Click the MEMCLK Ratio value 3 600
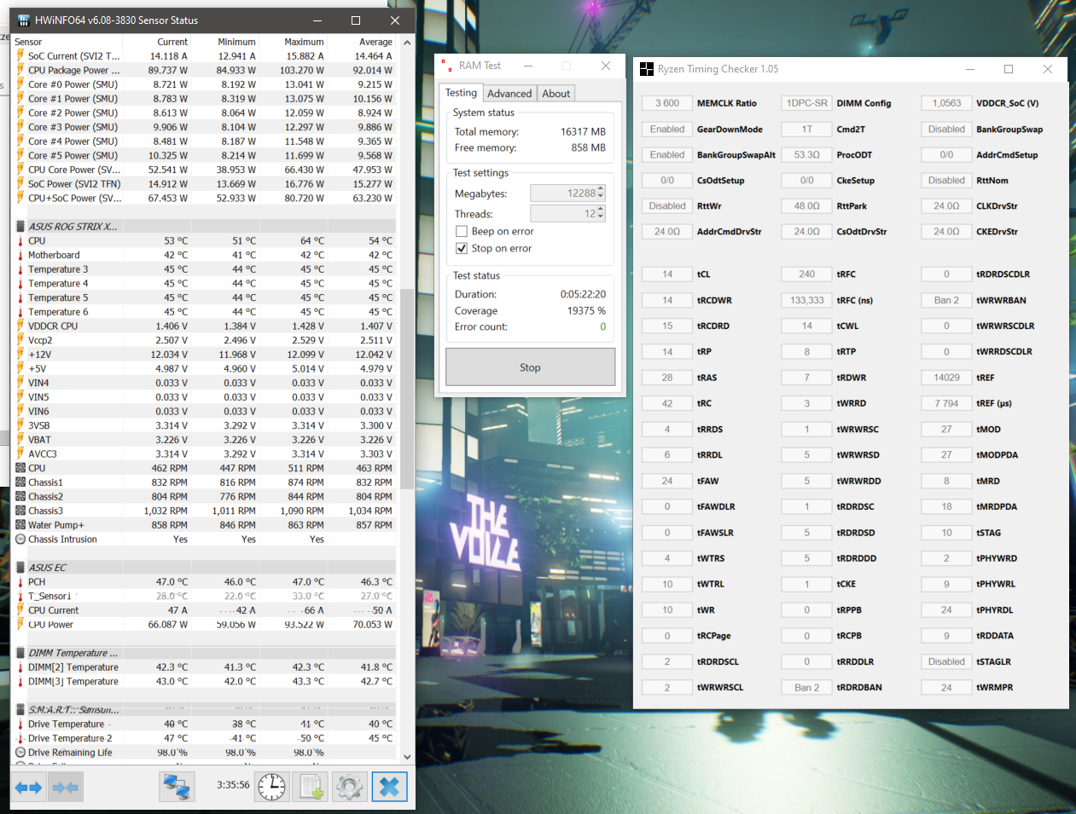The image size is (1076, 814). tap(667, 103)
